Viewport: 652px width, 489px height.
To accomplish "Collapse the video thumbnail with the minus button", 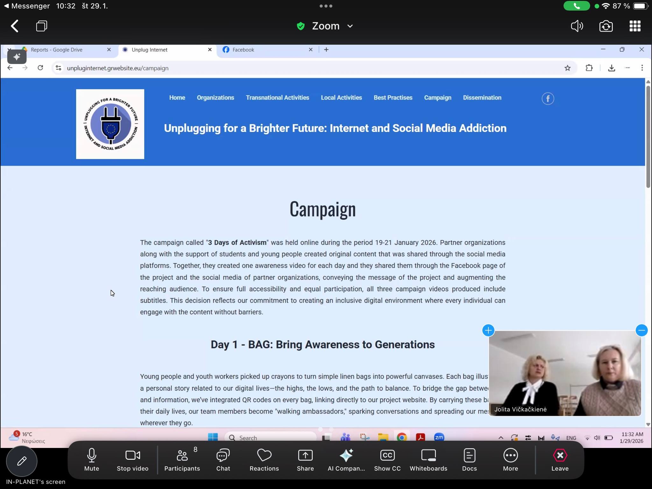I will click(641, 330).
